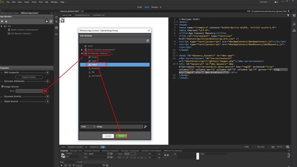Refresh the App Structure panel

(x=51, y=22)
